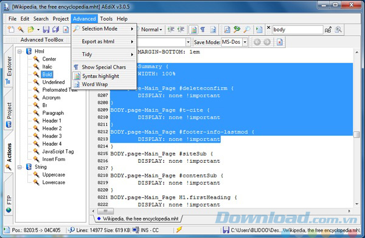Click the body search input field

coord(297,30)
